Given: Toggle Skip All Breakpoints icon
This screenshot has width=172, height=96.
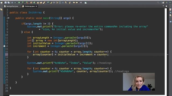Looking at the screenshot, I should 12,3.
